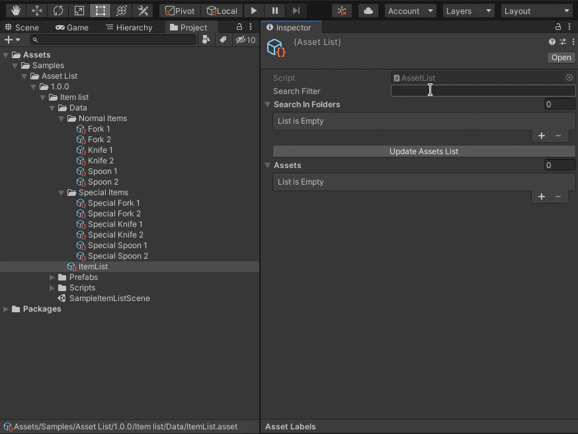This screenshot has height=434, width=578.
Task: Open Project panel options menu
Action: click(251, 26)
